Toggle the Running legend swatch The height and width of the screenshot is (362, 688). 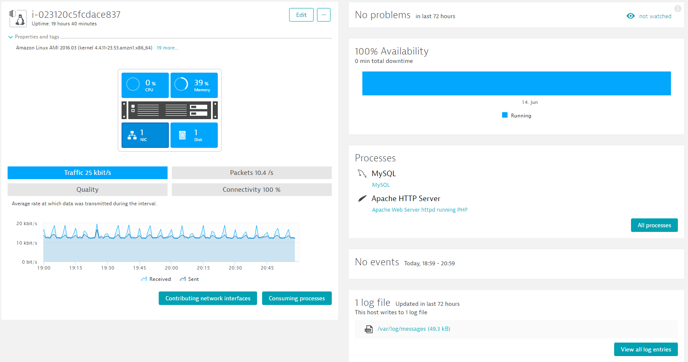(505, 115)
